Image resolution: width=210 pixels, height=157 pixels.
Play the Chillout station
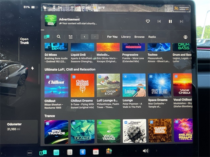tap(56, 86)
